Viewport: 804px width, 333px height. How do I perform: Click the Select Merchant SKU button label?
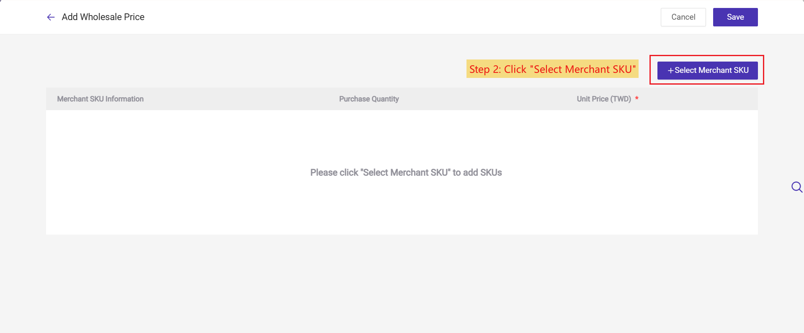(x=711, y=70)
